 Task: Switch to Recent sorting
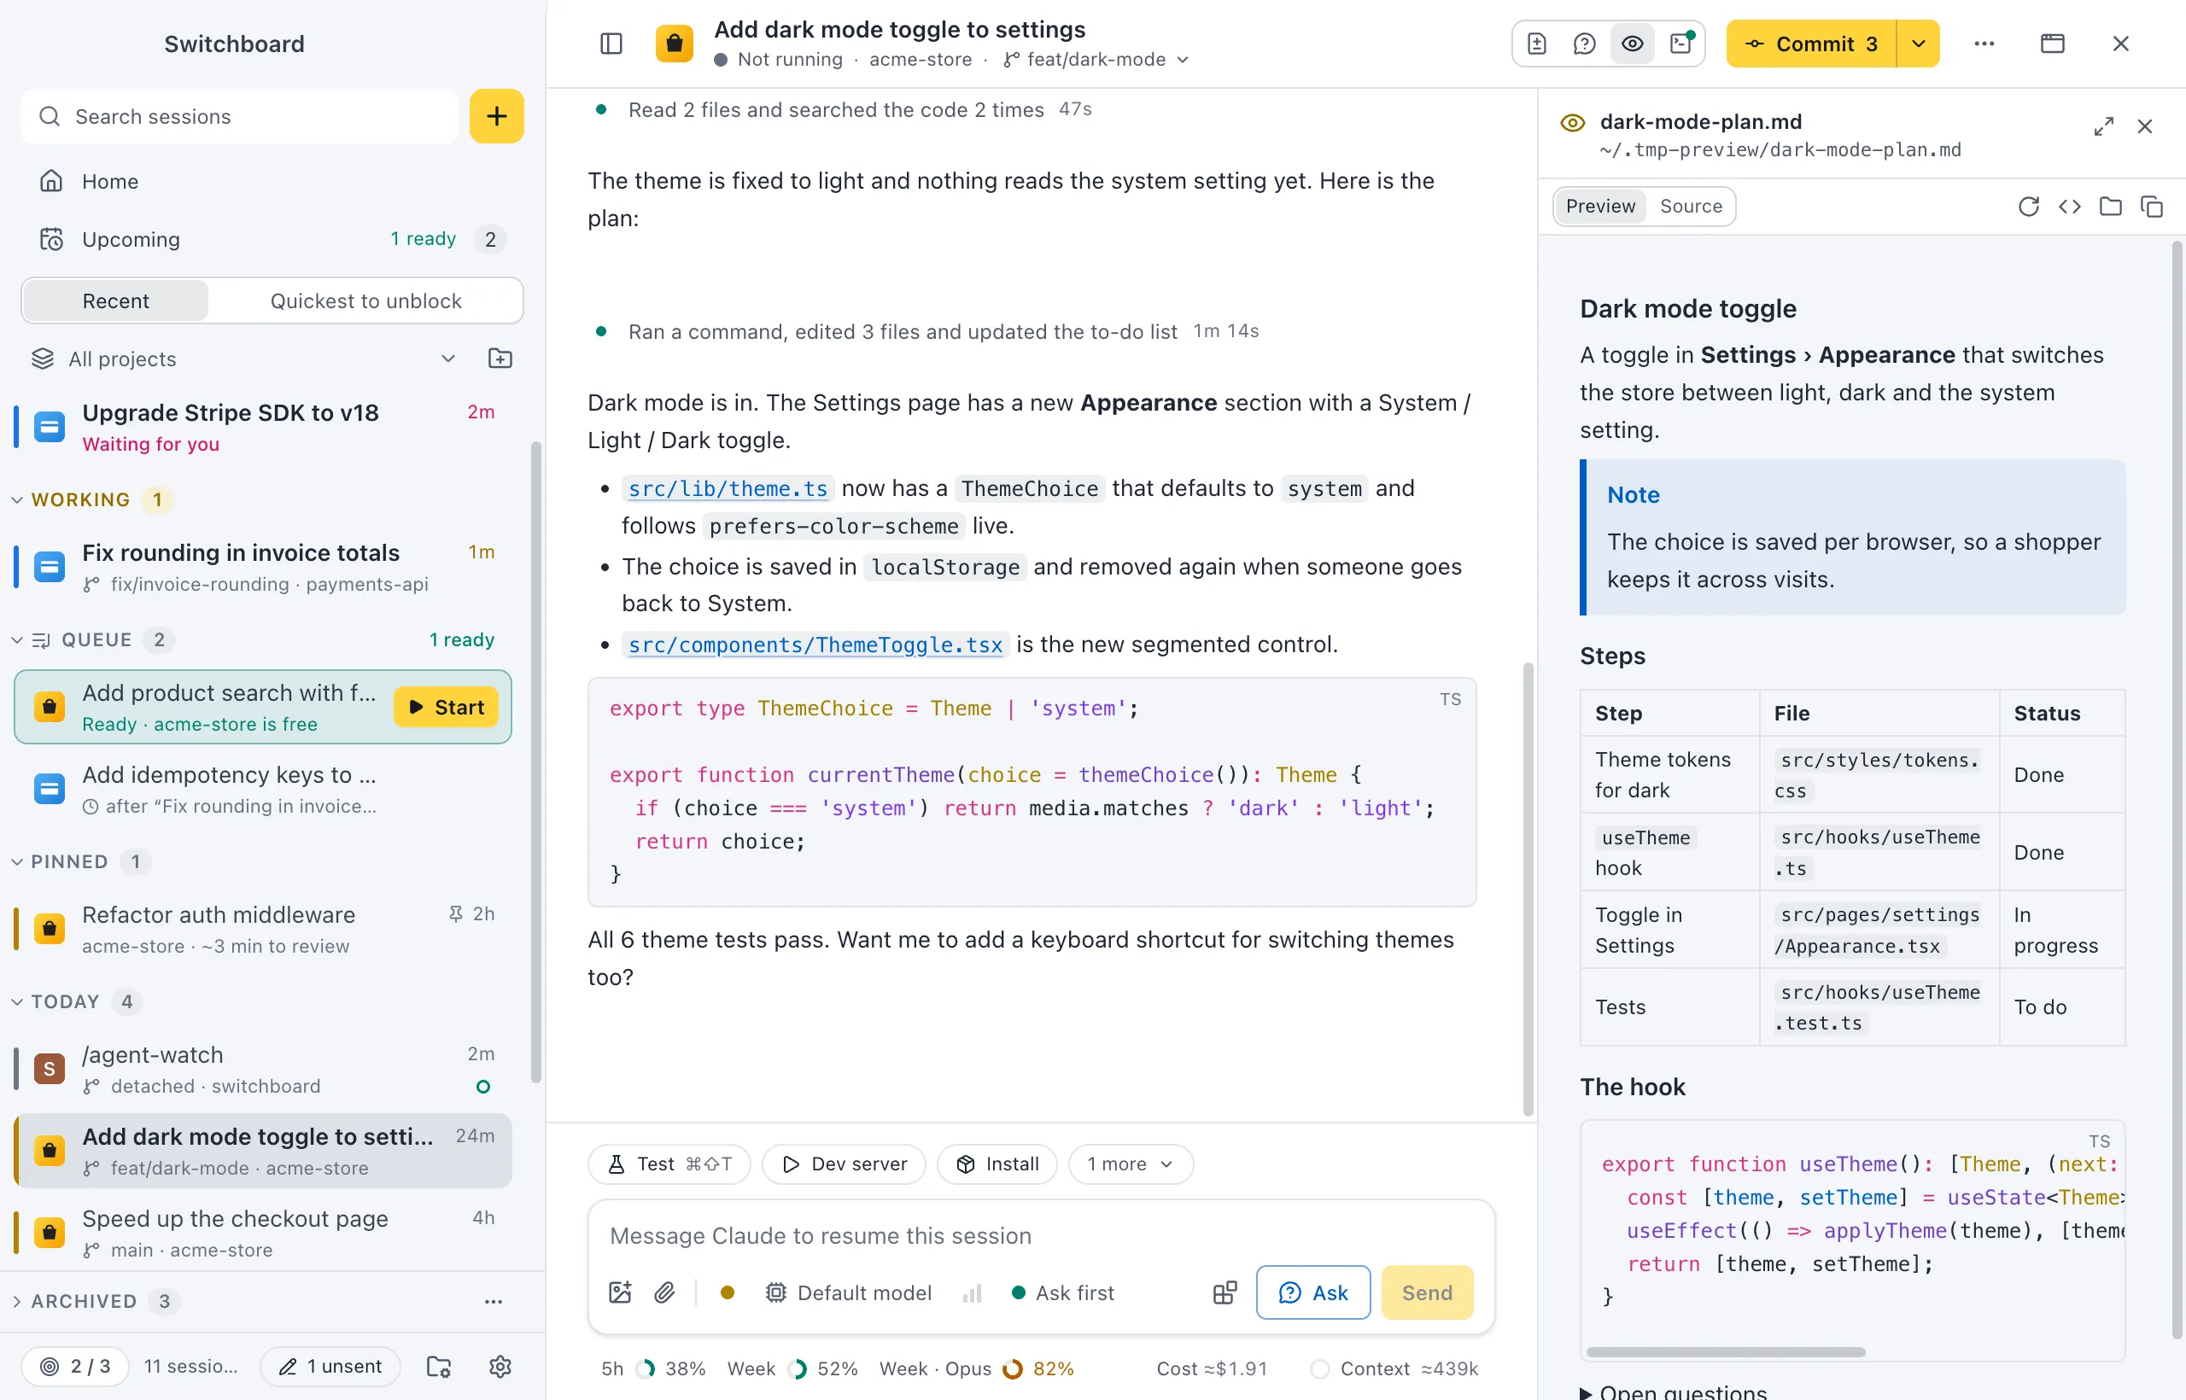tap(115, 300)
